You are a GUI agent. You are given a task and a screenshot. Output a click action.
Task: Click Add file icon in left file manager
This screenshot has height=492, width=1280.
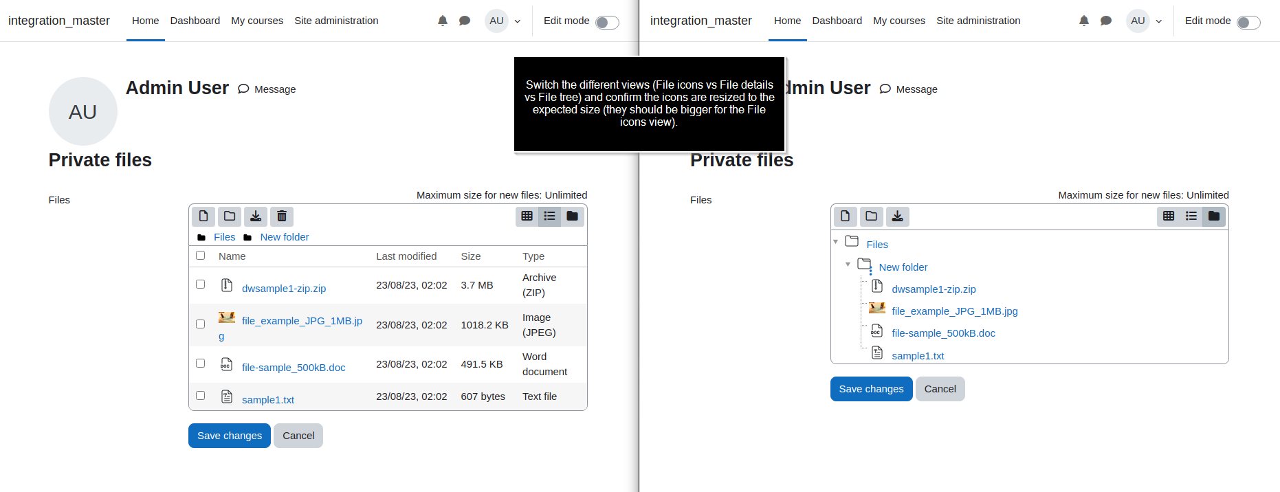click(x=203, y=216)
